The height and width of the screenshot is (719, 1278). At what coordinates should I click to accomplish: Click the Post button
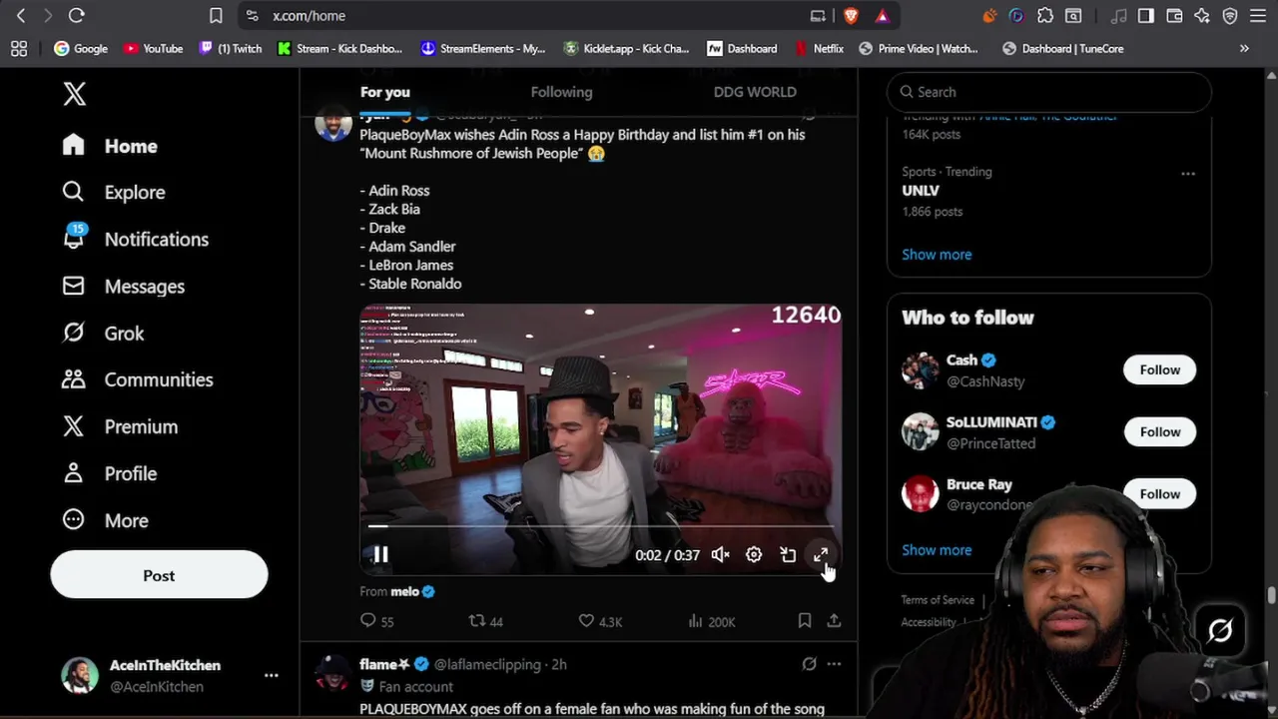pos(159,575)
